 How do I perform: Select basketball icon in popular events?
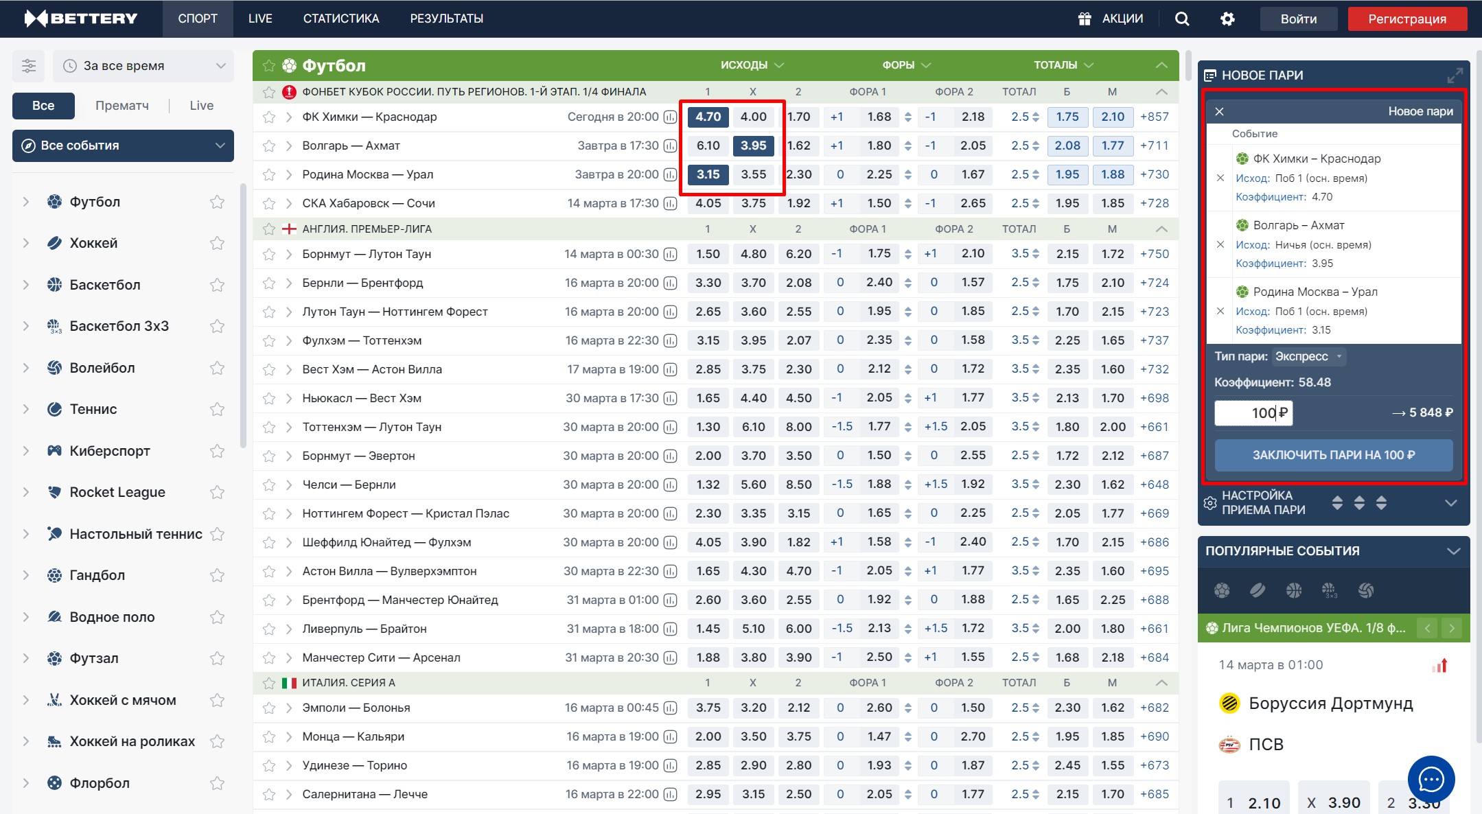[1294, 590]
